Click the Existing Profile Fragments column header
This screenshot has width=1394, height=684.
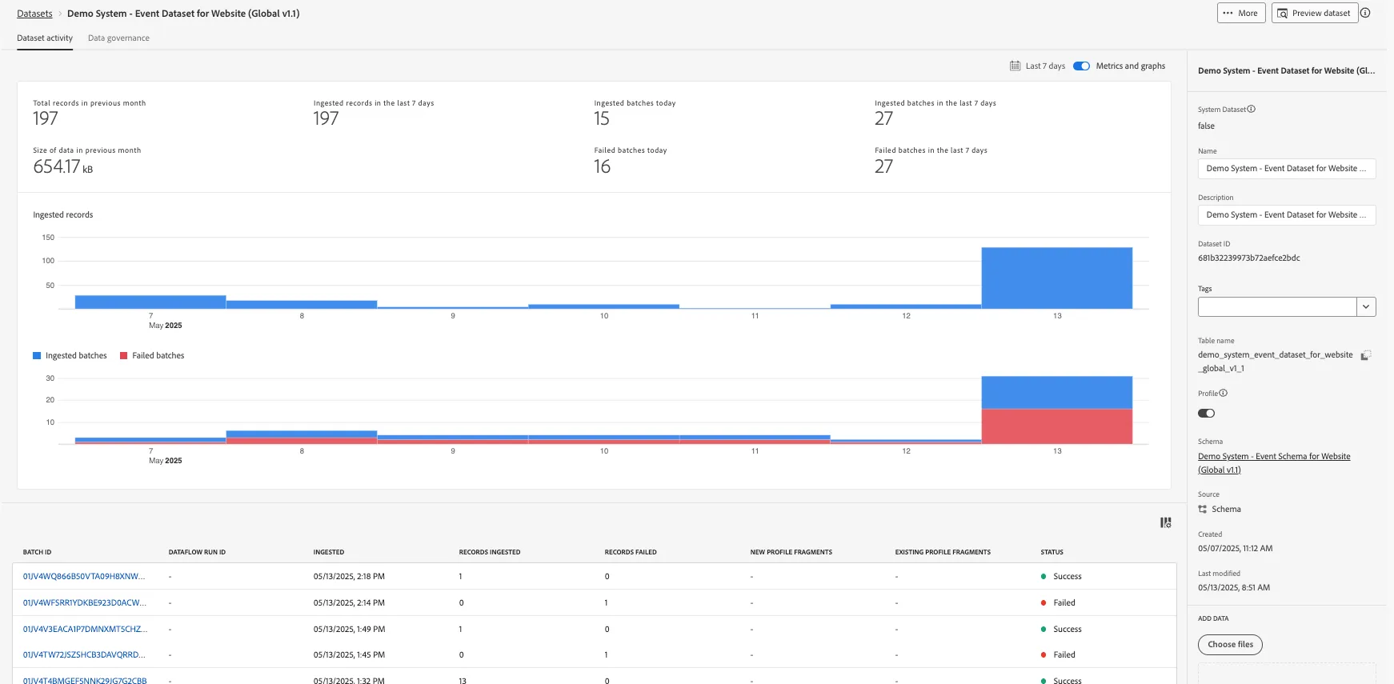click(943, 552)
